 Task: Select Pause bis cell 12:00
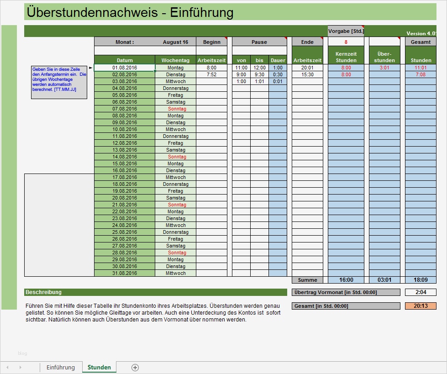(259, 68)
